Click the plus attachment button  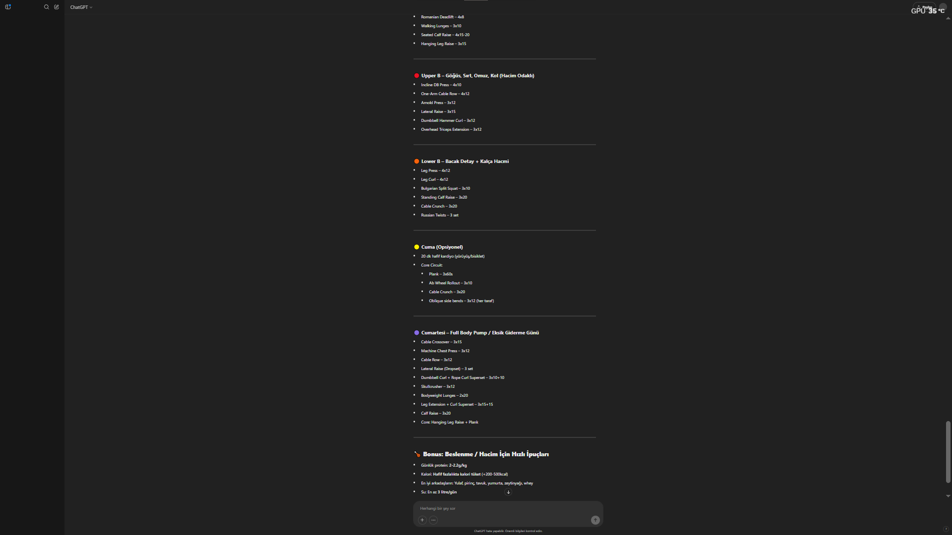(422, 520)
